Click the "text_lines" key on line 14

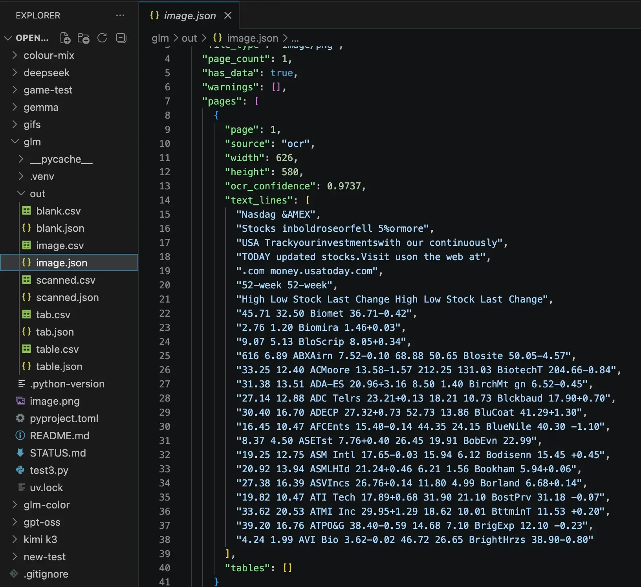click(x=258, y=200)
